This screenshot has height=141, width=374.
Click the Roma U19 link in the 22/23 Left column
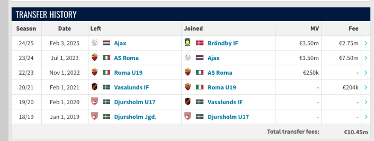click(x=128, y=72)
